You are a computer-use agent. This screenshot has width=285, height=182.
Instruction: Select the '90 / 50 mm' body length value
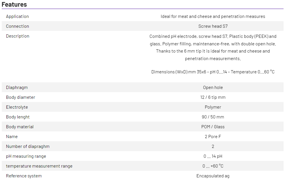pyautogui.click(x=213, y=117)
